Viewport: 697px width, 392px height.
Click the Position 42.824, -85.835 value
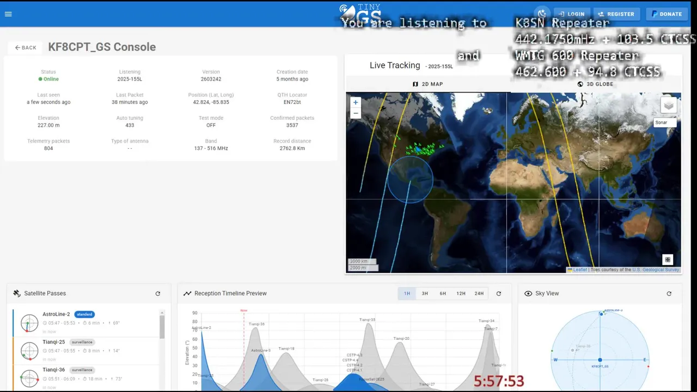(211, 102)
